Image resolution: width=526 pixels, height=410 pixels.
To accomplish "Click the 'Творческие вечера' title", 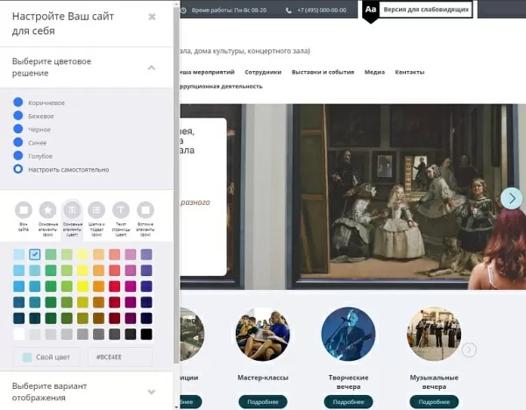I will coord(348,382).
